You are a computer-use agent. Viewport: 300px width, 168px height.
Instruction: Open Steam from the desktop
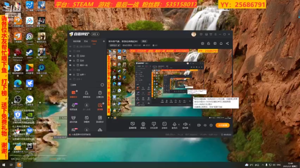click(x=30, y=54)
